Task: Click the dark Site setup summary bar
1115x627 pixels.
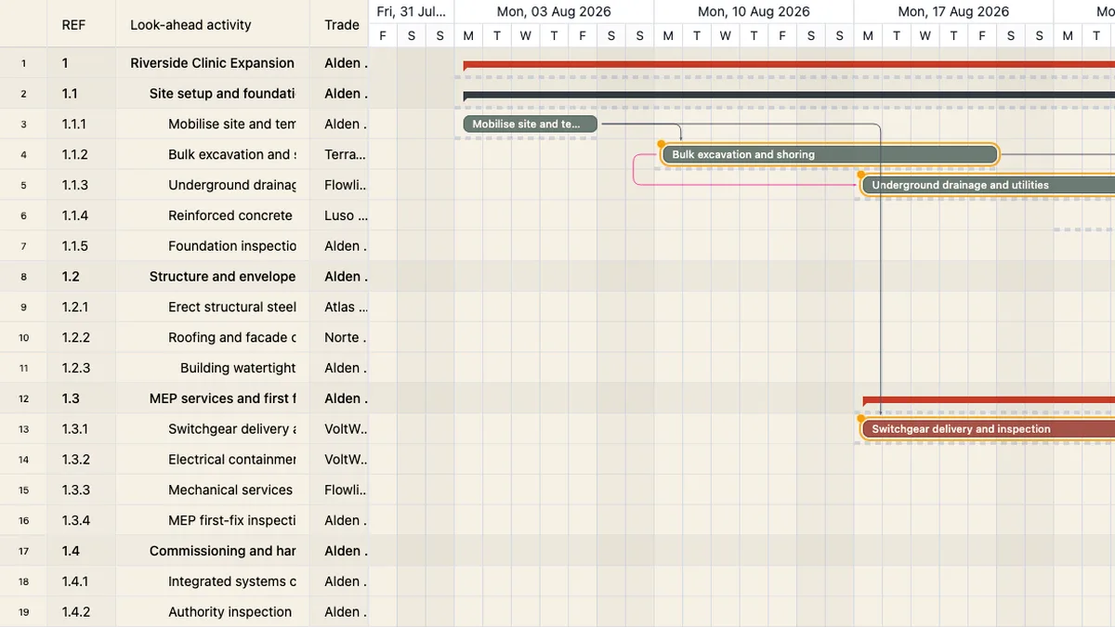Action: tap(789, 96)
